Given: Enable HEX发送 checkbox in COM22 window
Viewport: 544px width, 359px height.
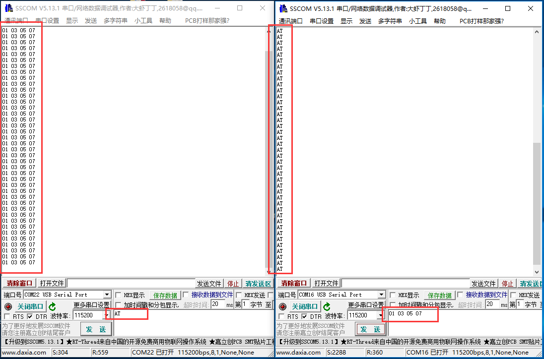Looking at the screenshot, I should pyautogui.click(x=239, y=295).
